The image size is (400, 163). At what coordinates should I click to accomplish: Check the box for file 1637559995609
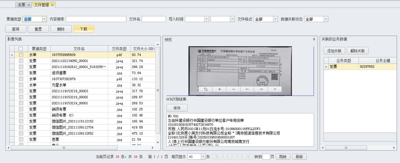pyautogui.click(x=21, y=55)
